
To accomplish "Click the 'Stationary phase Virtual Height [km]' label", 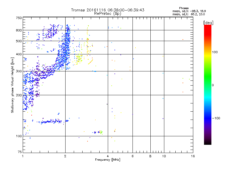I will coord(12,85).
